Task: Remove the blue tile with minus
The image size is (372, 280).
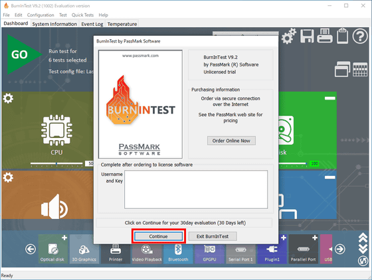Action: tap(330, 177)
